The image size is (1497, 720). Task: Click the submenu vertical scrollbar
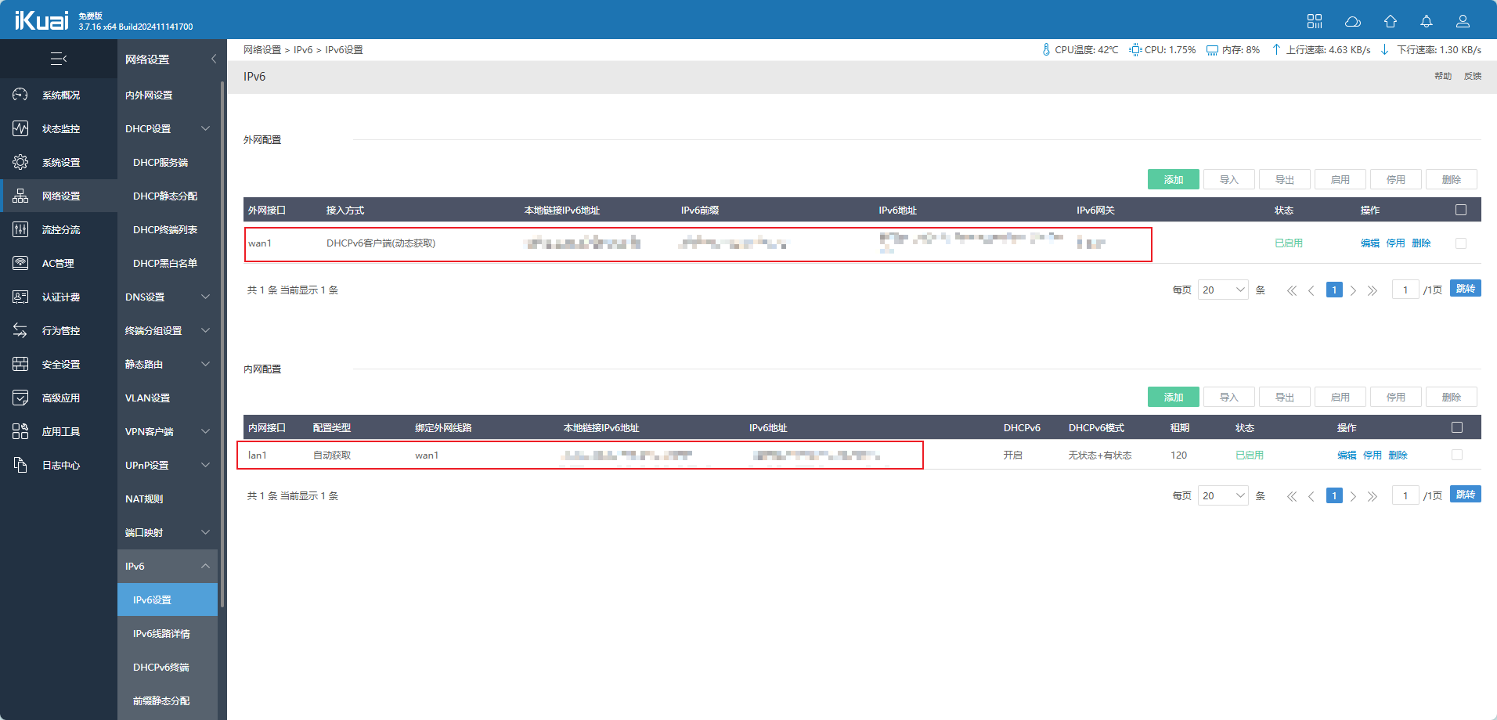click(x=222, y=344)
